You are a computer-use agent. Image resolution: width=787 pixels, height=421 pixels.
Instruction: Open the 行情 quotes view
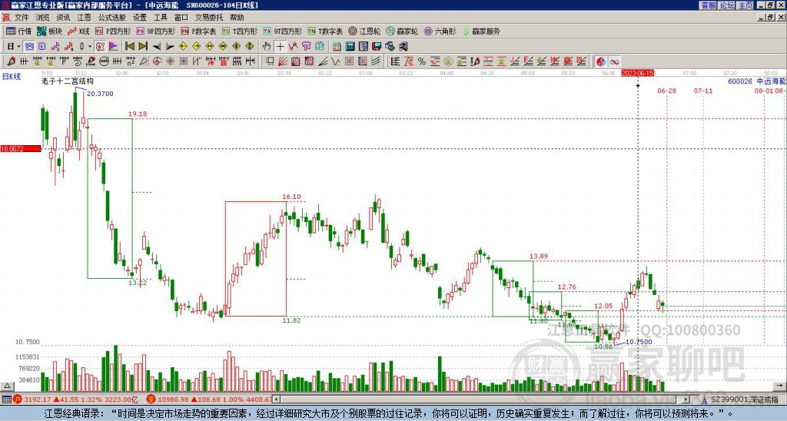point(19,31)
